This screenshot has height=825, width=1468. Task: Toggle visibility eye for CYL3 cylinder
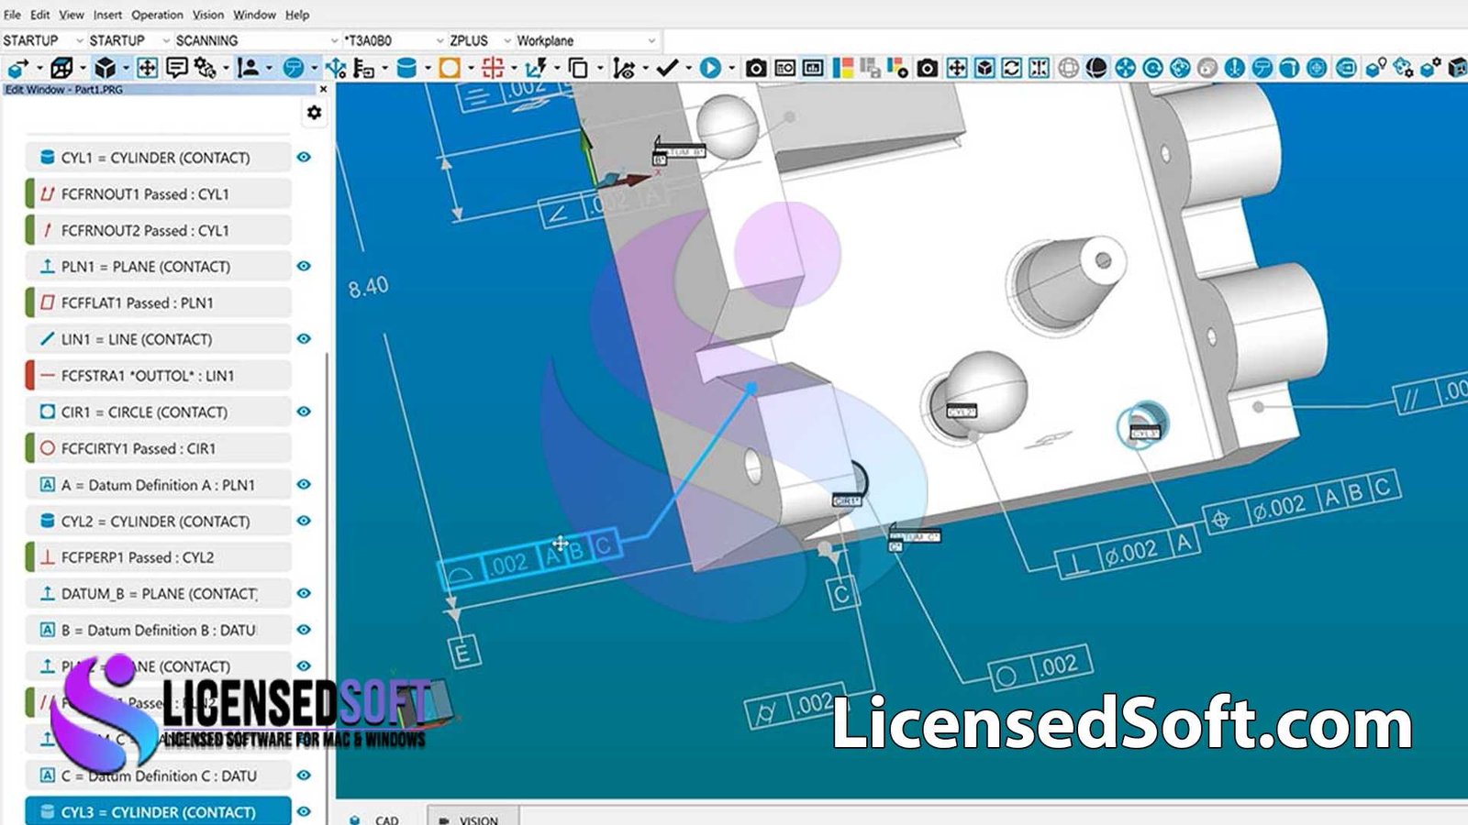[x=304, y=811]
